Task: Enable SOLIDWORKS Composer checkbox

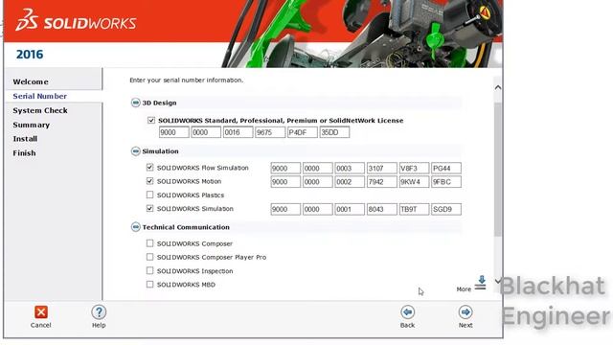Action: [149, 243]
